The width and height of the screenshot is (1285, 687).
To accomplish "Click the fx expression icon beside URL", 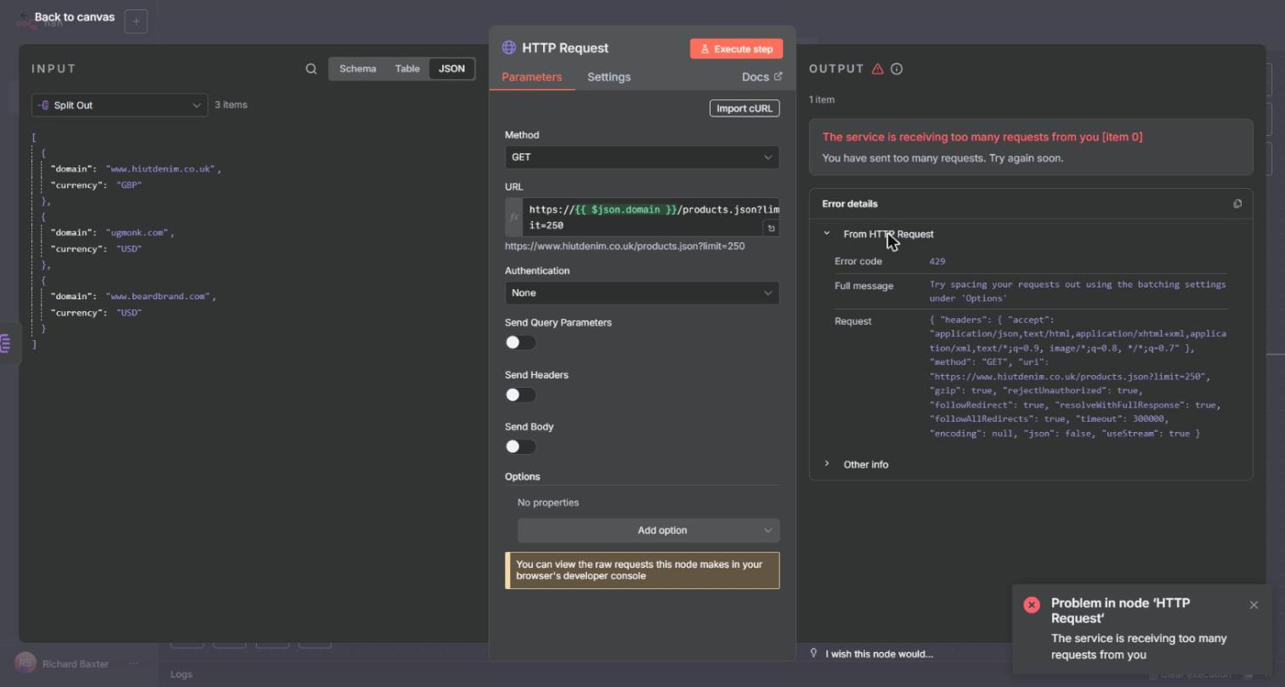I will pyautogui.click(x=513, y=217).
